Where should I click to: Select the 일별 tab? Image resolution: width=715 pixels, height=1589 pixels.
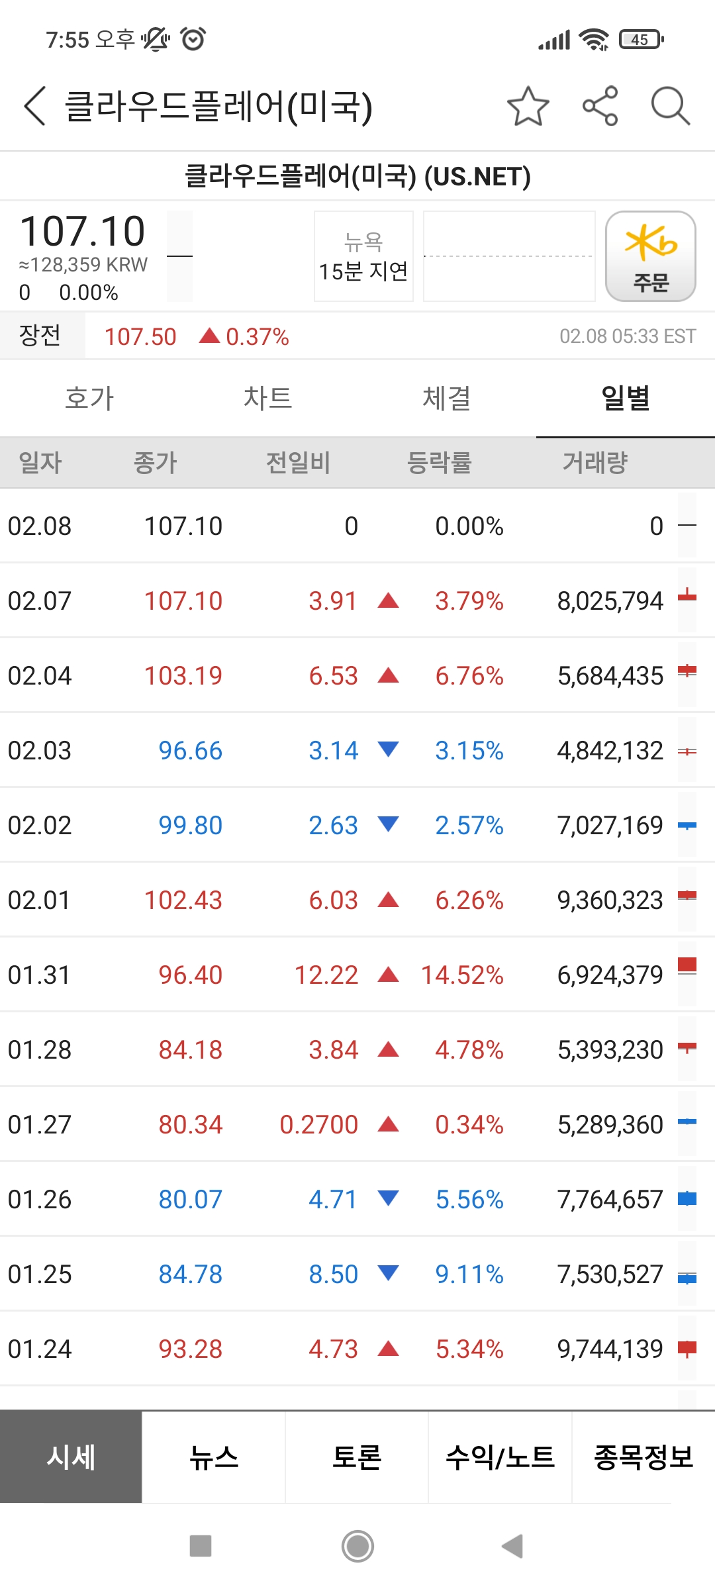click(626, 399)
